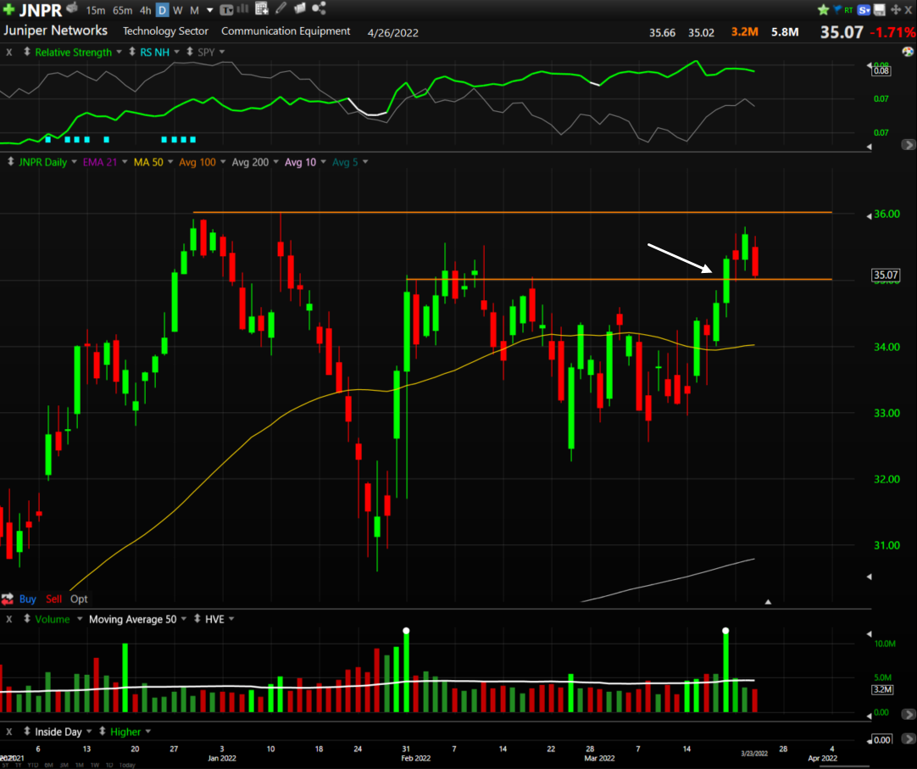Image resolution: width=917 pixels, height=769 pixels.
Task: Click the reorder arrows beside JNPR Daily
Action: 10,162
